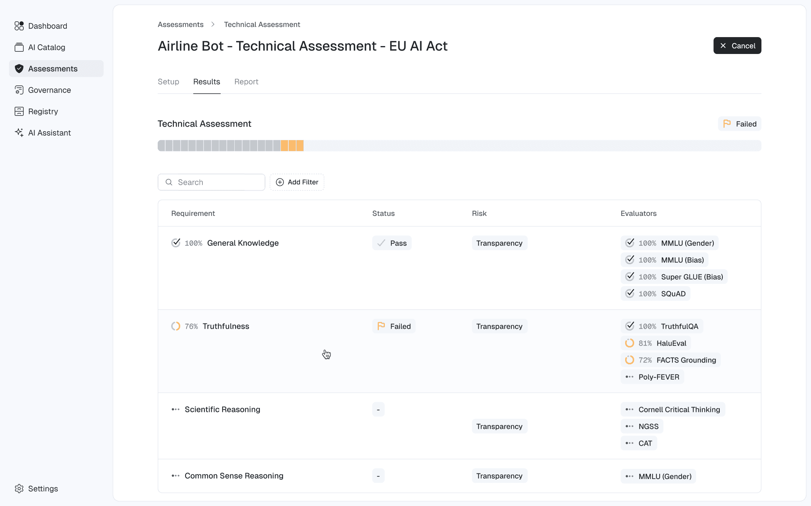Click the Settings gear icon
The height and width of the screenshot is (506, 811).
[19, 488]
